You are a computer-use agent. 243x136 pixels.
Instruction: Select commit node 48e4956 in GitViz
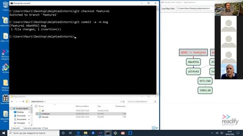tap(193, 62)
